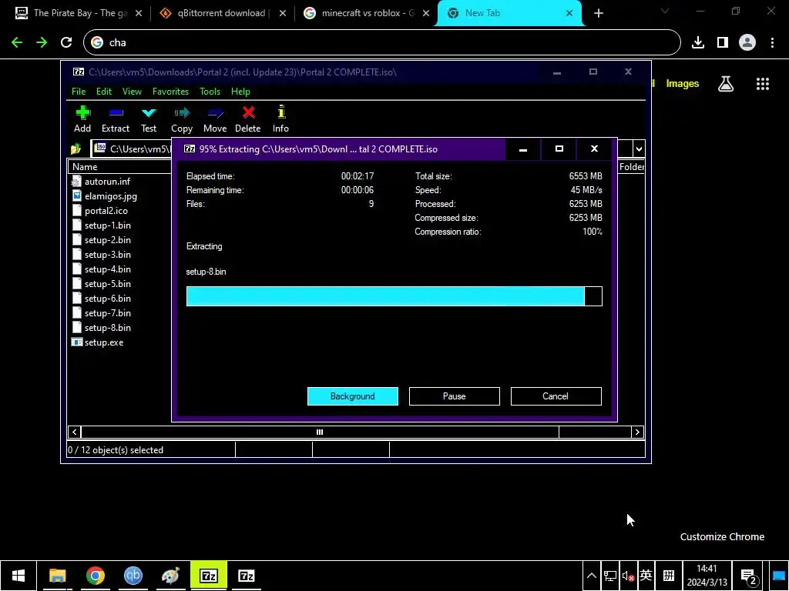Image resolution: width=789 pixels, height=591 pixels.
Task: Click the Background button
Action: coord(353,396)
